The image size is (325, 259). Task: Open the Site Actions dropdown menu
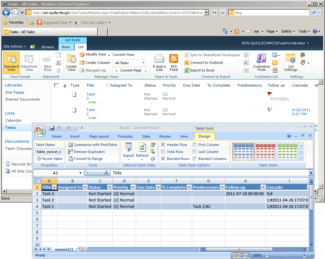15,46
